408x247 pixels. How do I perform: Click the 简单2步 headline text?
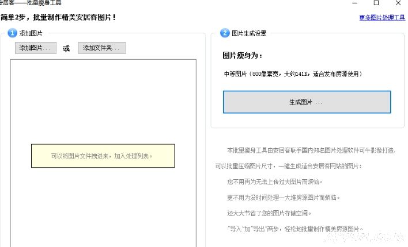pos(58,18)
